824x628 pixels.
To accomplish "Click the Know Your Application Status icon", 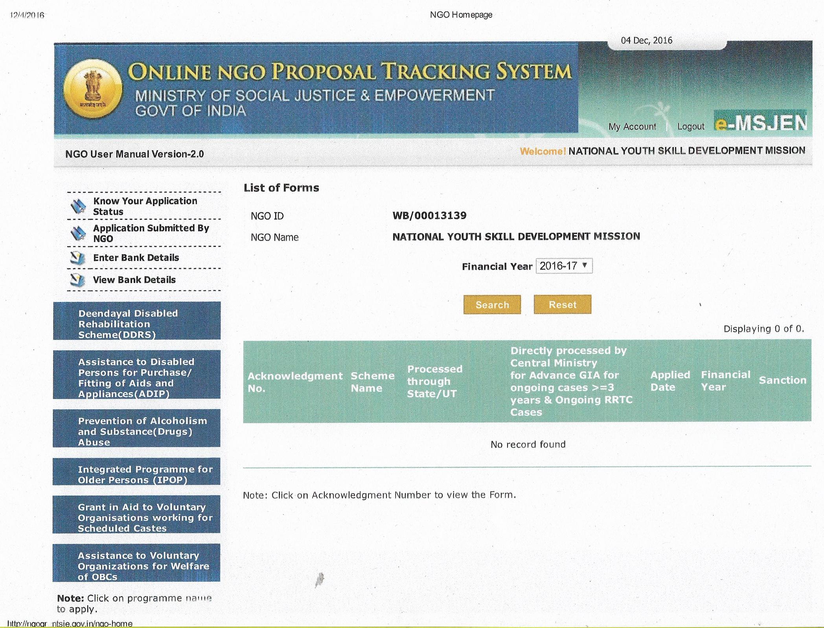I will pyautogui.click(x=78, y=206).
